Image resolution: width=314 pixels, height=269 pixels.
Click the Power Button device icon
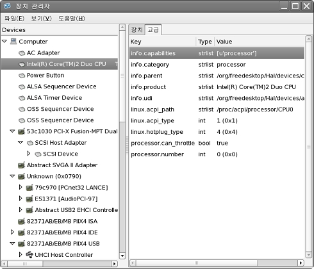click(x=22, y=76)
